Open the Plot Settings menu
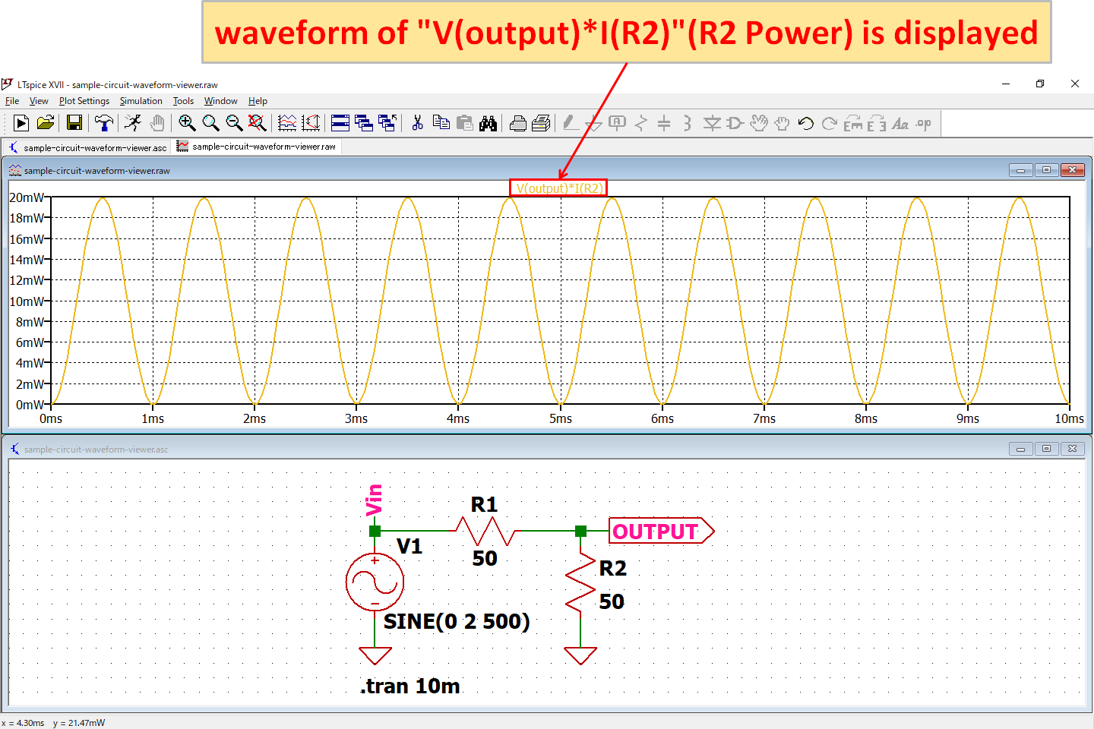 coord(84,100)
